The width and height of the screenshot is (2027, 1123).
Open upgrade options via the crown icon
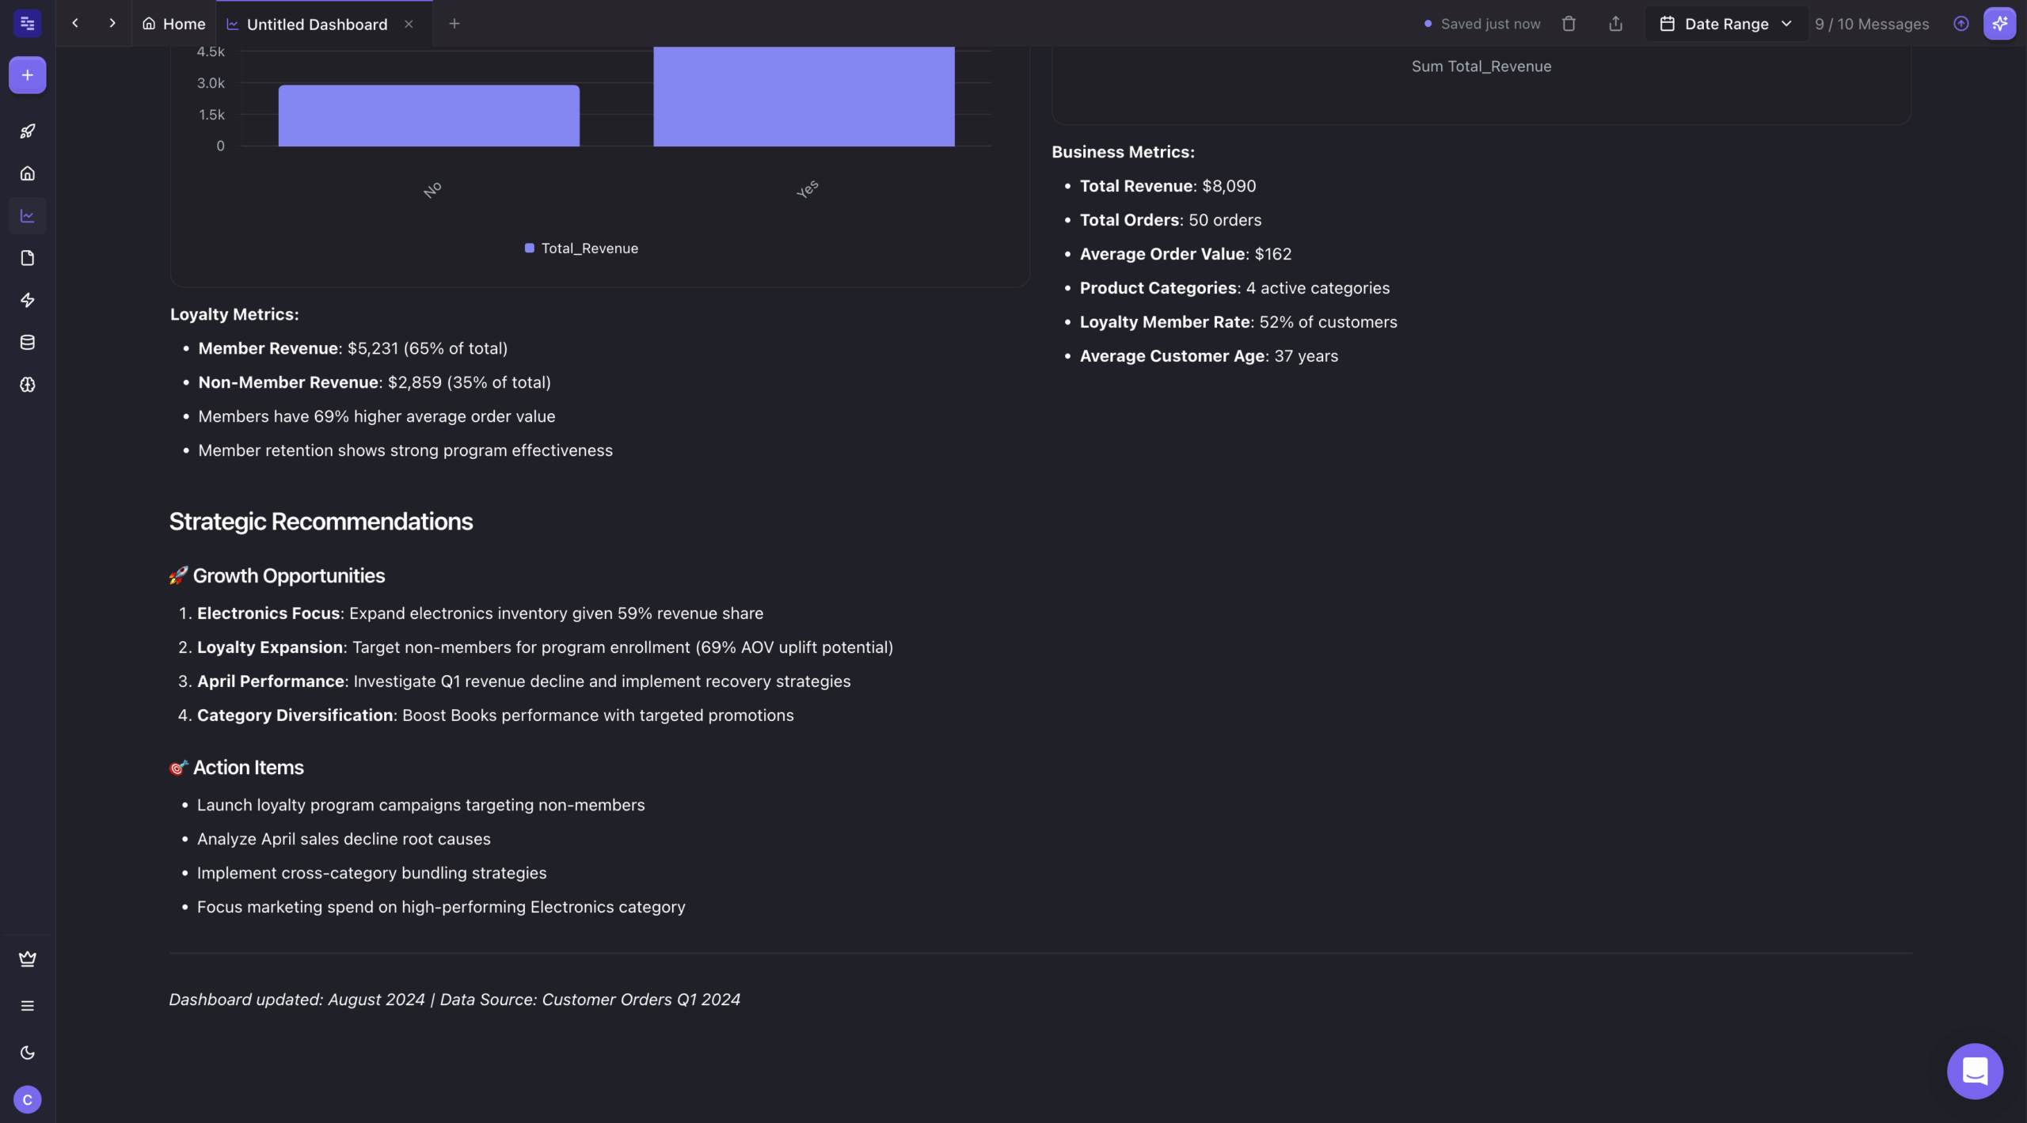coord(27,958)
